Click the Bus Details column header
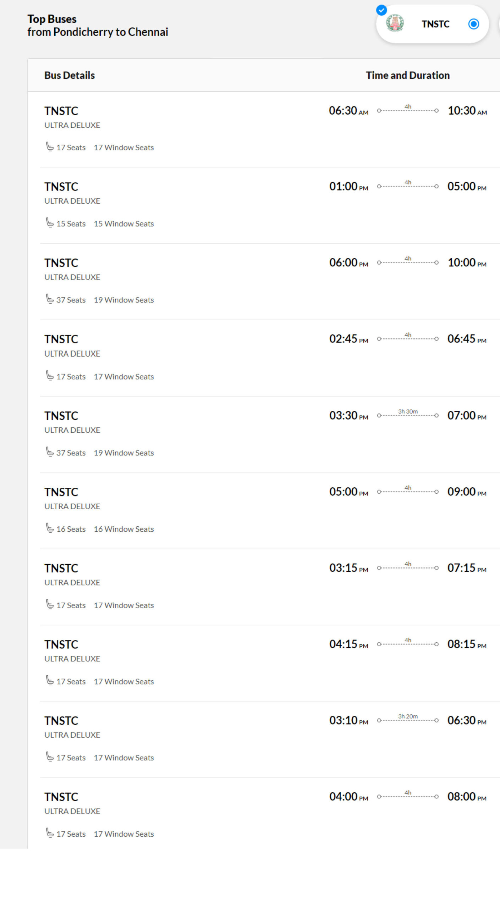 coord(70,75)
